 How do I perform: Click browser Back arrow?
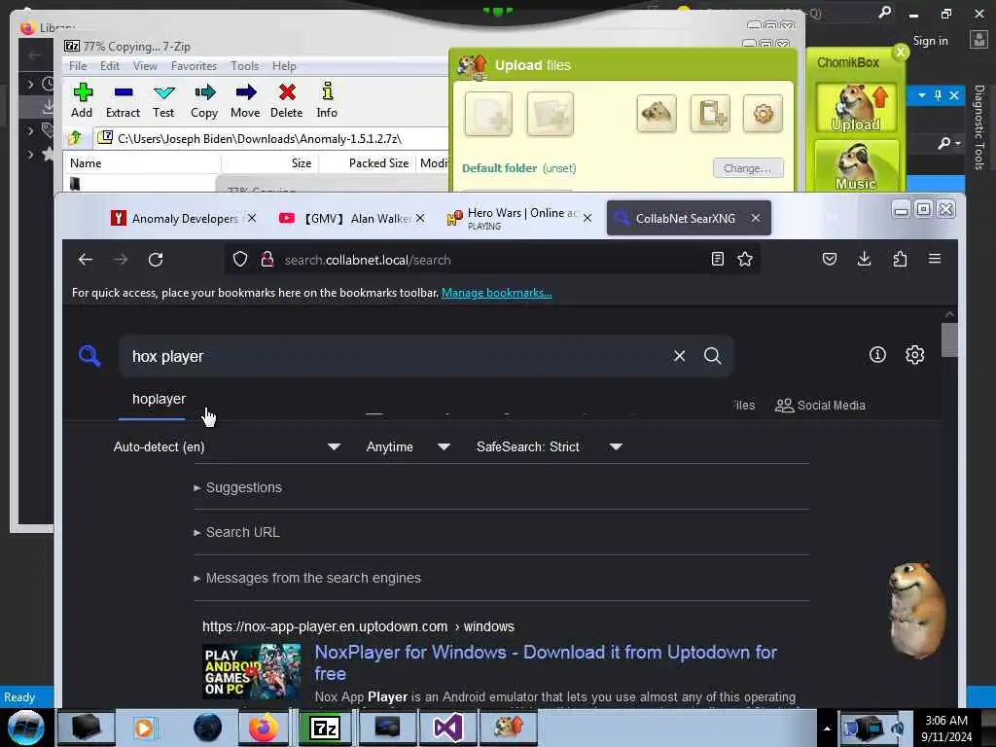(x=86, y=259)
